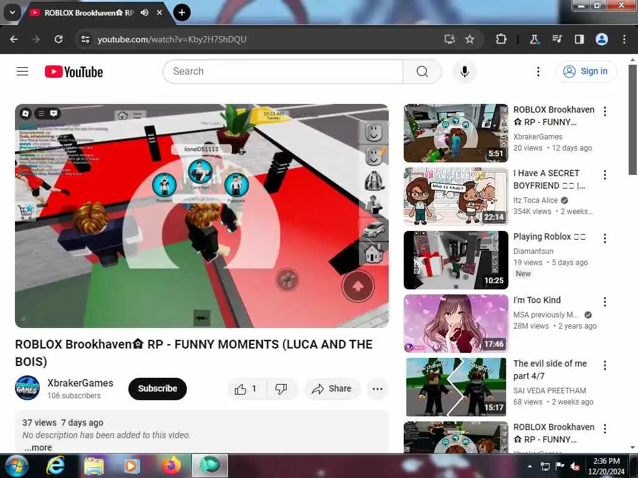Open the Playing Roblox video thumbnail

(x=455, y=260)
